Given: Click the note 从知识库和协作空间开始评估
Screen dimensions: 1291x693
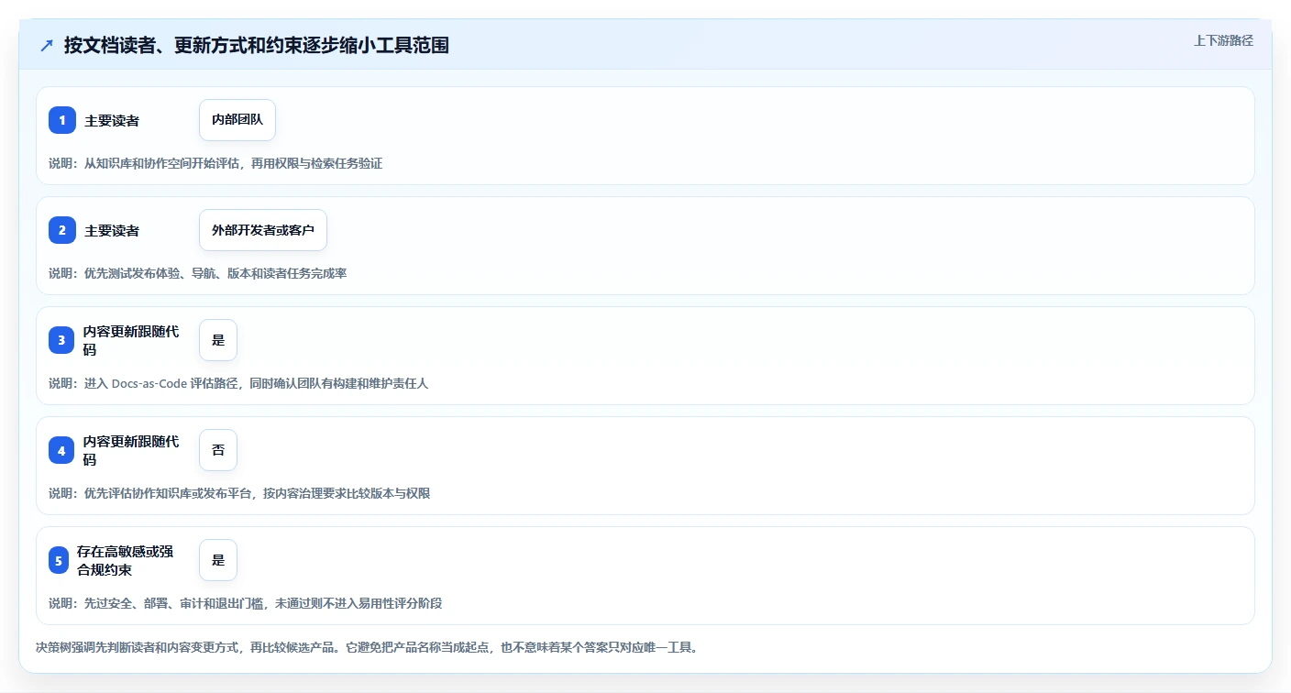Looking at the screenshot, I should click(x=215, y=163).
